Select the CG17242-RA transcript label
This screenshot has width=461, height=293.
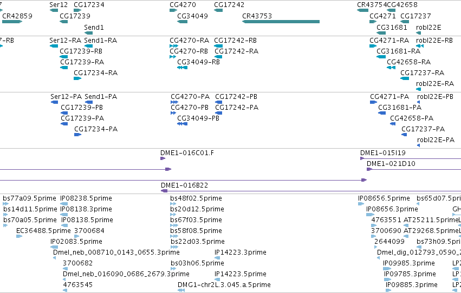(x=236, y=51)
